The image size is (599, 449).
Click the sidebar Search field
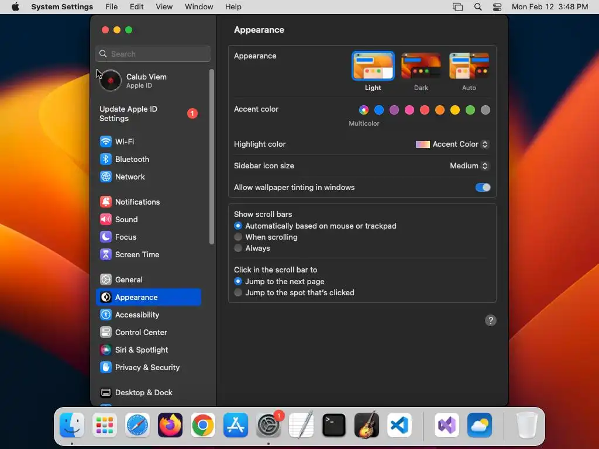[153, 54]
